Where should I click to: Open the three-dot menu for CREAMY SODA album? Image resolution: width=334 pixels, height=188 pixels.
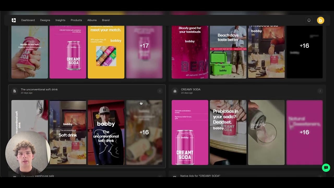[320, 91]
